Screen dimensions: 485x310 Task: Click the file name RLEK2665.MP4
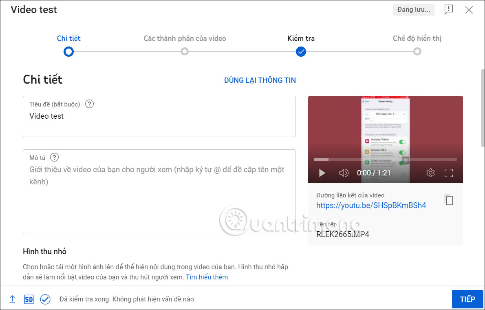point(343,234)
